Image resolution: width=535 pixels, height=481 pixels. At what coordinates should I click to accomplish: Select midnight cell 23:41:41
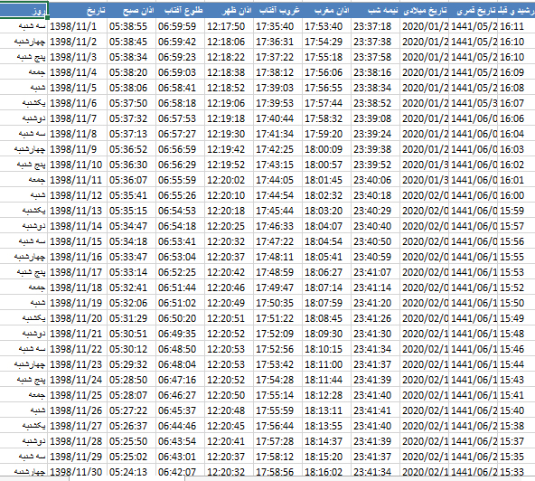pyautogui.click(x=375, y=410)
